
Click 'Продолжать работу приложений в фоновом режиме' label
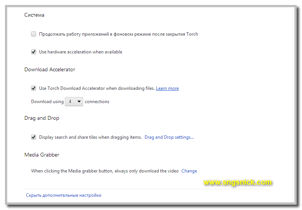point(118,34)
